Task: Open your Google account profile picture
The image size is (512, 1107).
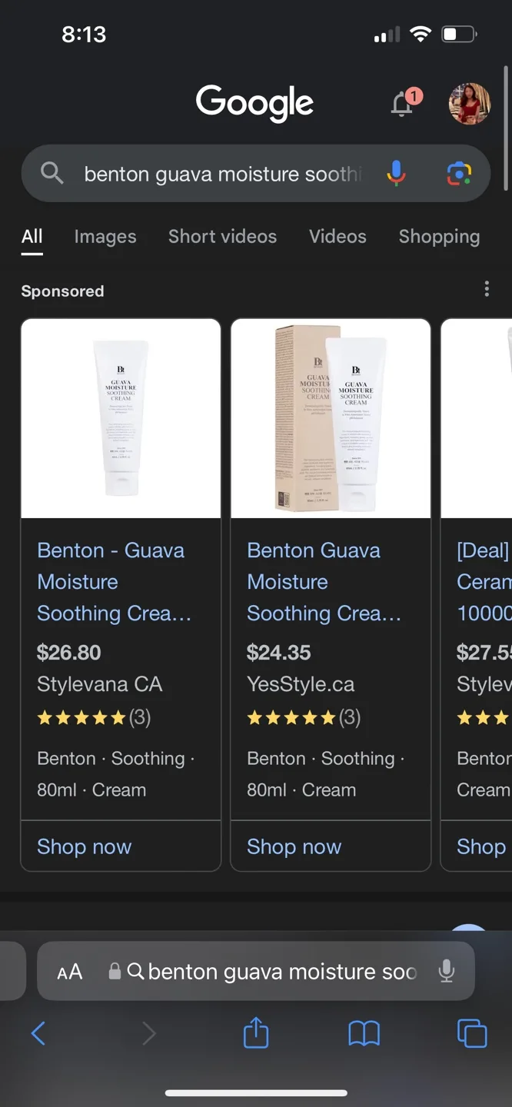Action: click(x=468, y=104)
